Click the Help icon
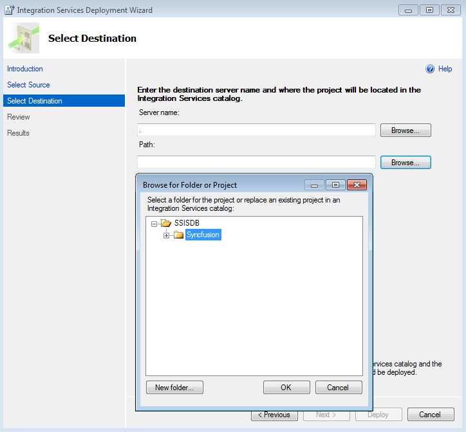The image size is (466, 432). click(430, 69)
